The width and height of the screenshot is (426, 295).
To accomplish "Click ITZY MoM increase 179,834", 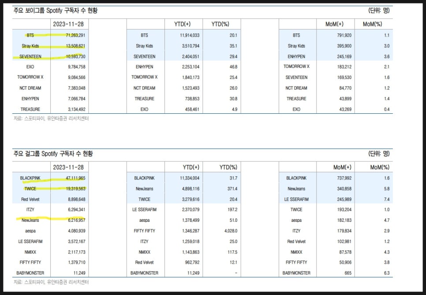I will click(344, 231).
